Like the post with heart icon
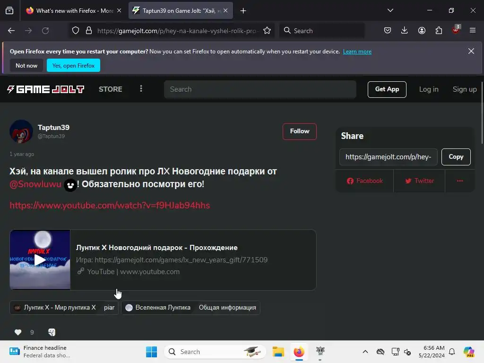The width and height of the screenshot is (484, 363). click(18, 332)
